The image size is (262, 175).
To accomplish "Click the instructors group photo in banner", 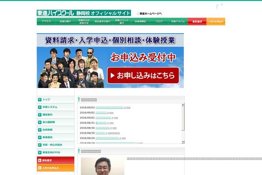I will 71,68.
